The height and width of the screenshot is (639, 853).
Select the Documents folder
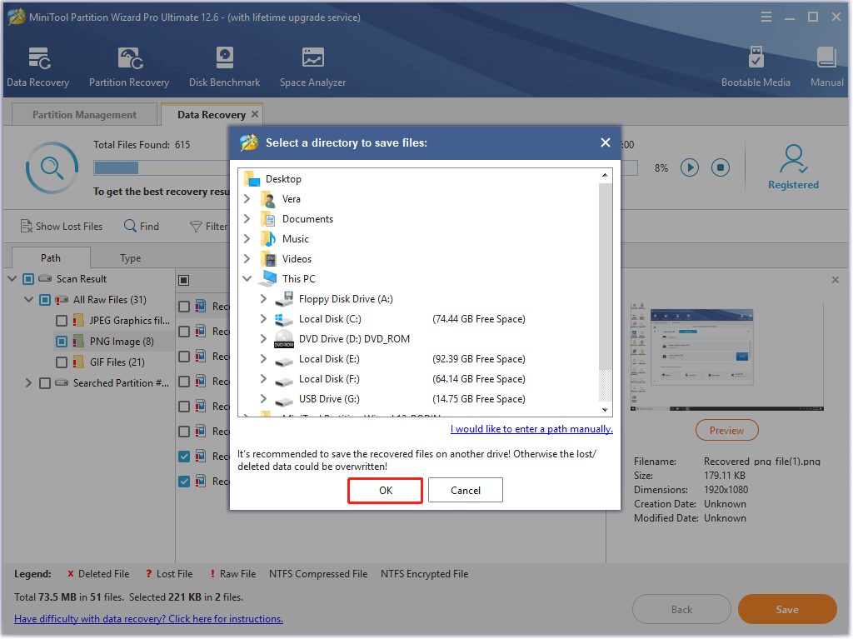pyautogui.click(x=297, y=219)
